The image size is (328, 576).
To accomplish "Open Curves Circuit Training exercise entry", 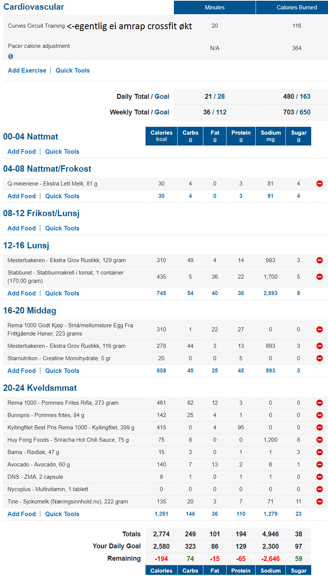I will pyautogui.click(x=37, y=26).
